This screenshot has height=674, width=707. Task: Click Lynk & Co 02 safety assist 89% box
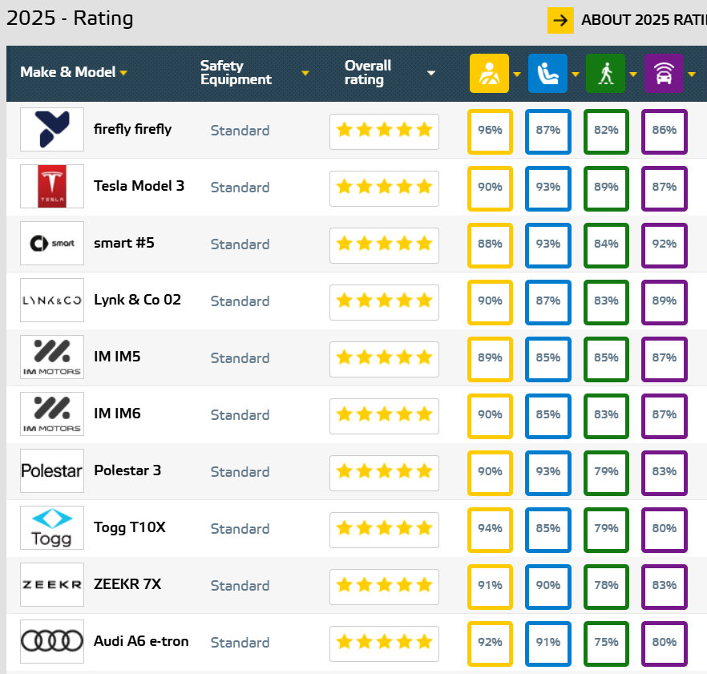pyautogui.click(x=665, y=301)
